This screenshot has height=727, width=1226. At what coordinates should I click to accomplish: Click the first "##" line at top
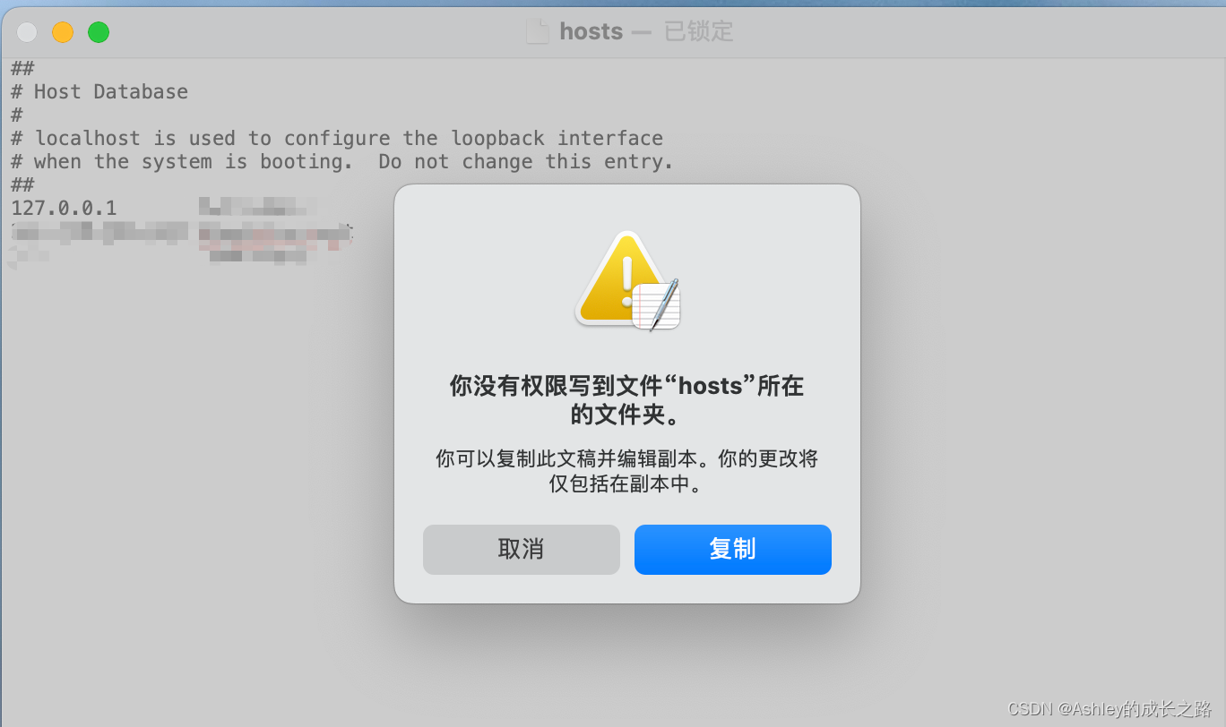click(22, 68)
